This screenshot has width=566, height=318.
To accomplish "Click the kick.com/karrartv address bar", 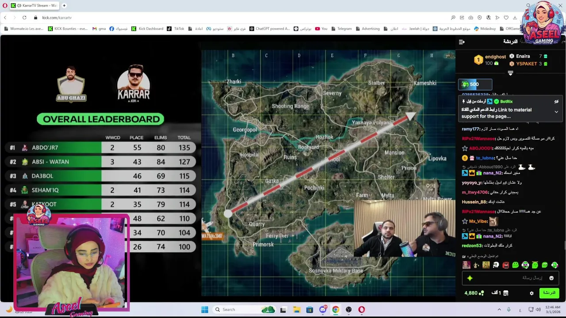I will [57, 18].
